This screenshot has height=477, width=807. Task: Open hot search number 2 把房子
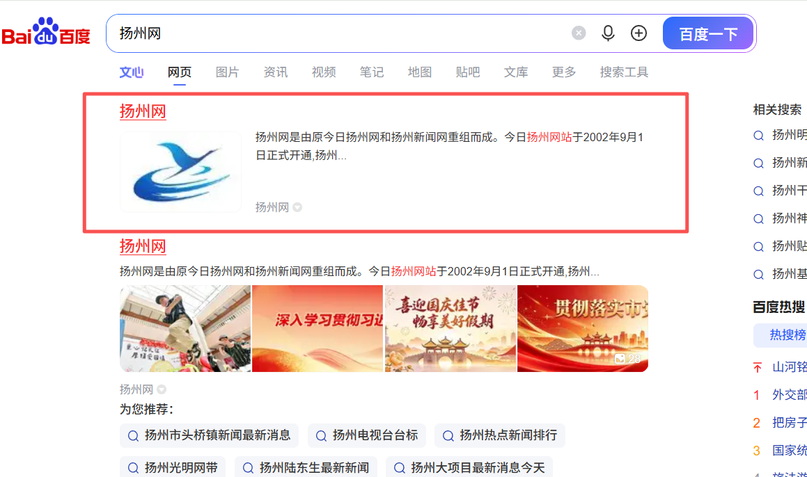click(x=790, y=423)
